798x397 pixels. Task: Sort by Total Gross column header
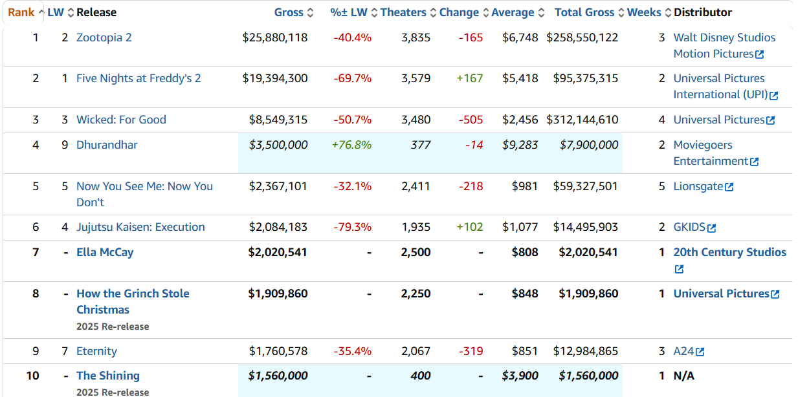(585, 12)
